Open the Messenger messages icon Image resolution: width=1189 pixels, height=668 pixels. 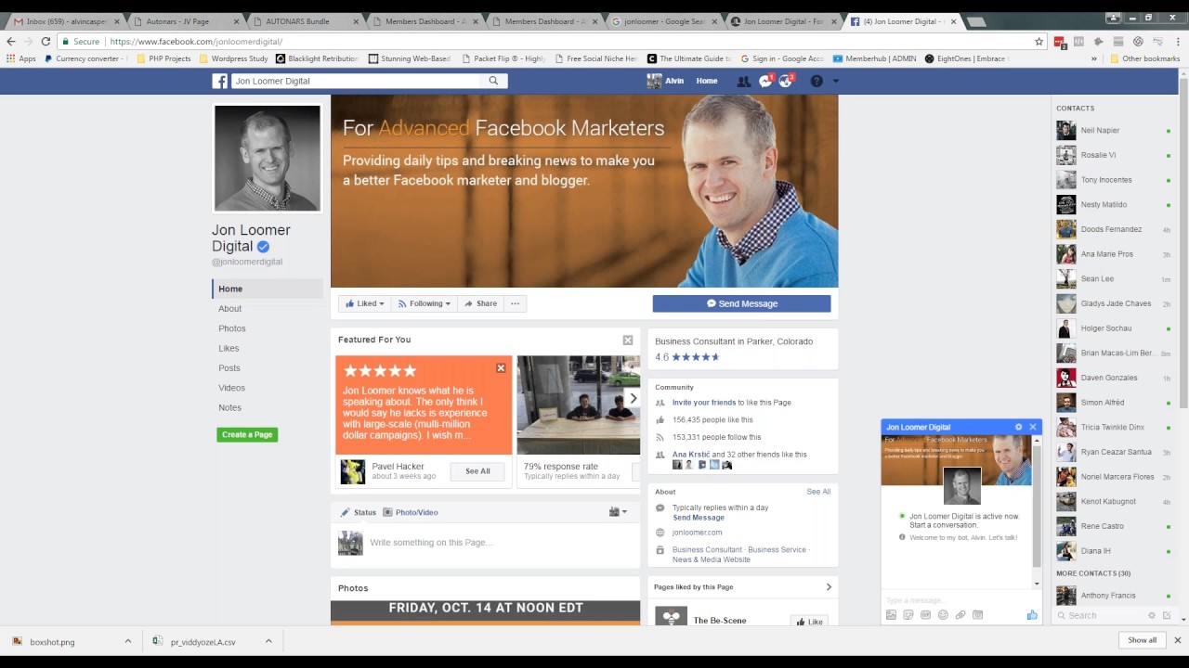tap(765, 81)
